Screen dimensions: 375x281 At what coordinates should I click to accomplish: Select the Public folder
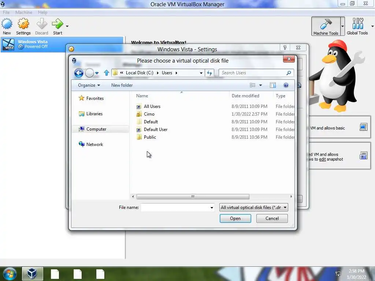[150, 137]
